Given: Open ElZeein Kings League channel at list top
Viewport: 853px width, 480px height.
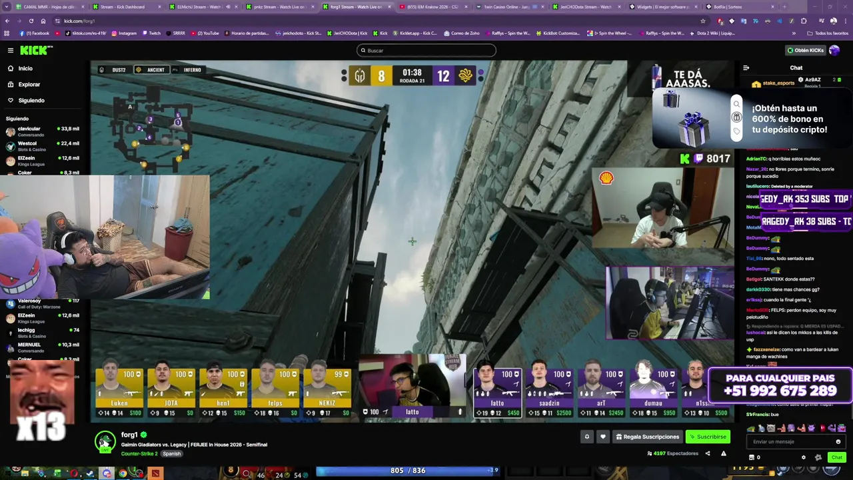Looking at the screenshot, I should [x=43, y=161].
